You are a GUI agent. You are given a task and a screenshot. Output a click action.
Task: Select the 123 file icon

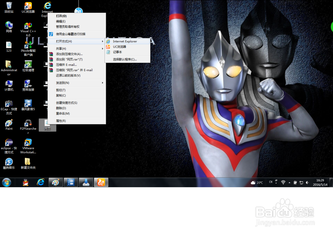click(x=9, y=47)
